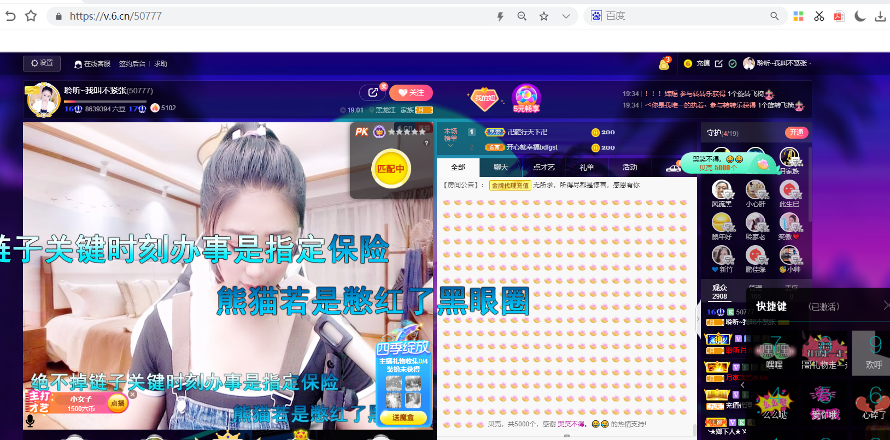Toggle the microphone icon under video

pyautogui.click(x=30, y=420)
